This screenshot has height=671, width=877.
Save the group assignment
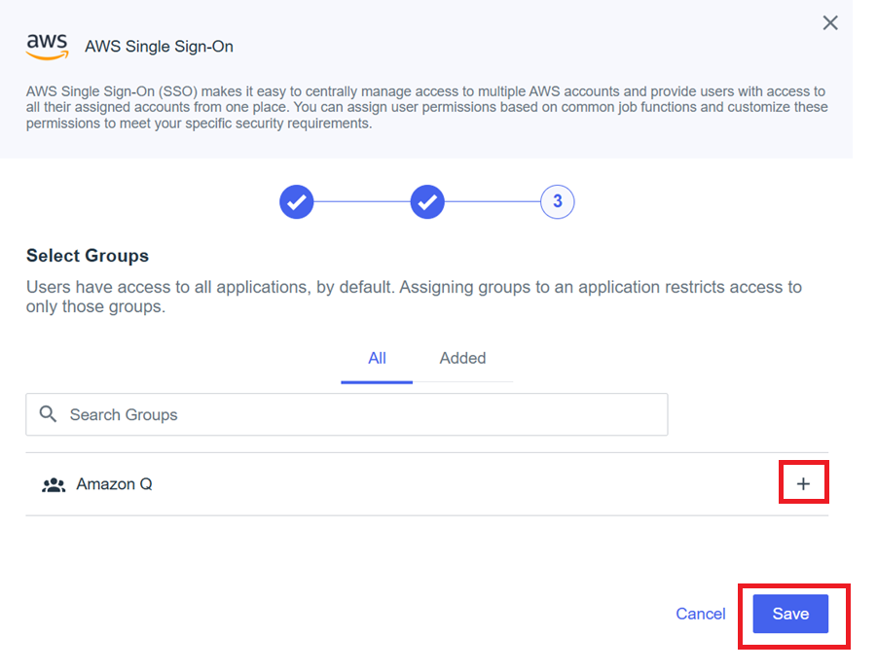(790, 614)
